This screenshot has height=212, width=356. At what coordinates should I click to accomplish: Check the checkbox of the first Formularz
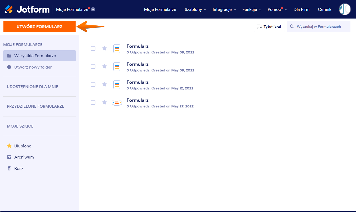(93, 48)
